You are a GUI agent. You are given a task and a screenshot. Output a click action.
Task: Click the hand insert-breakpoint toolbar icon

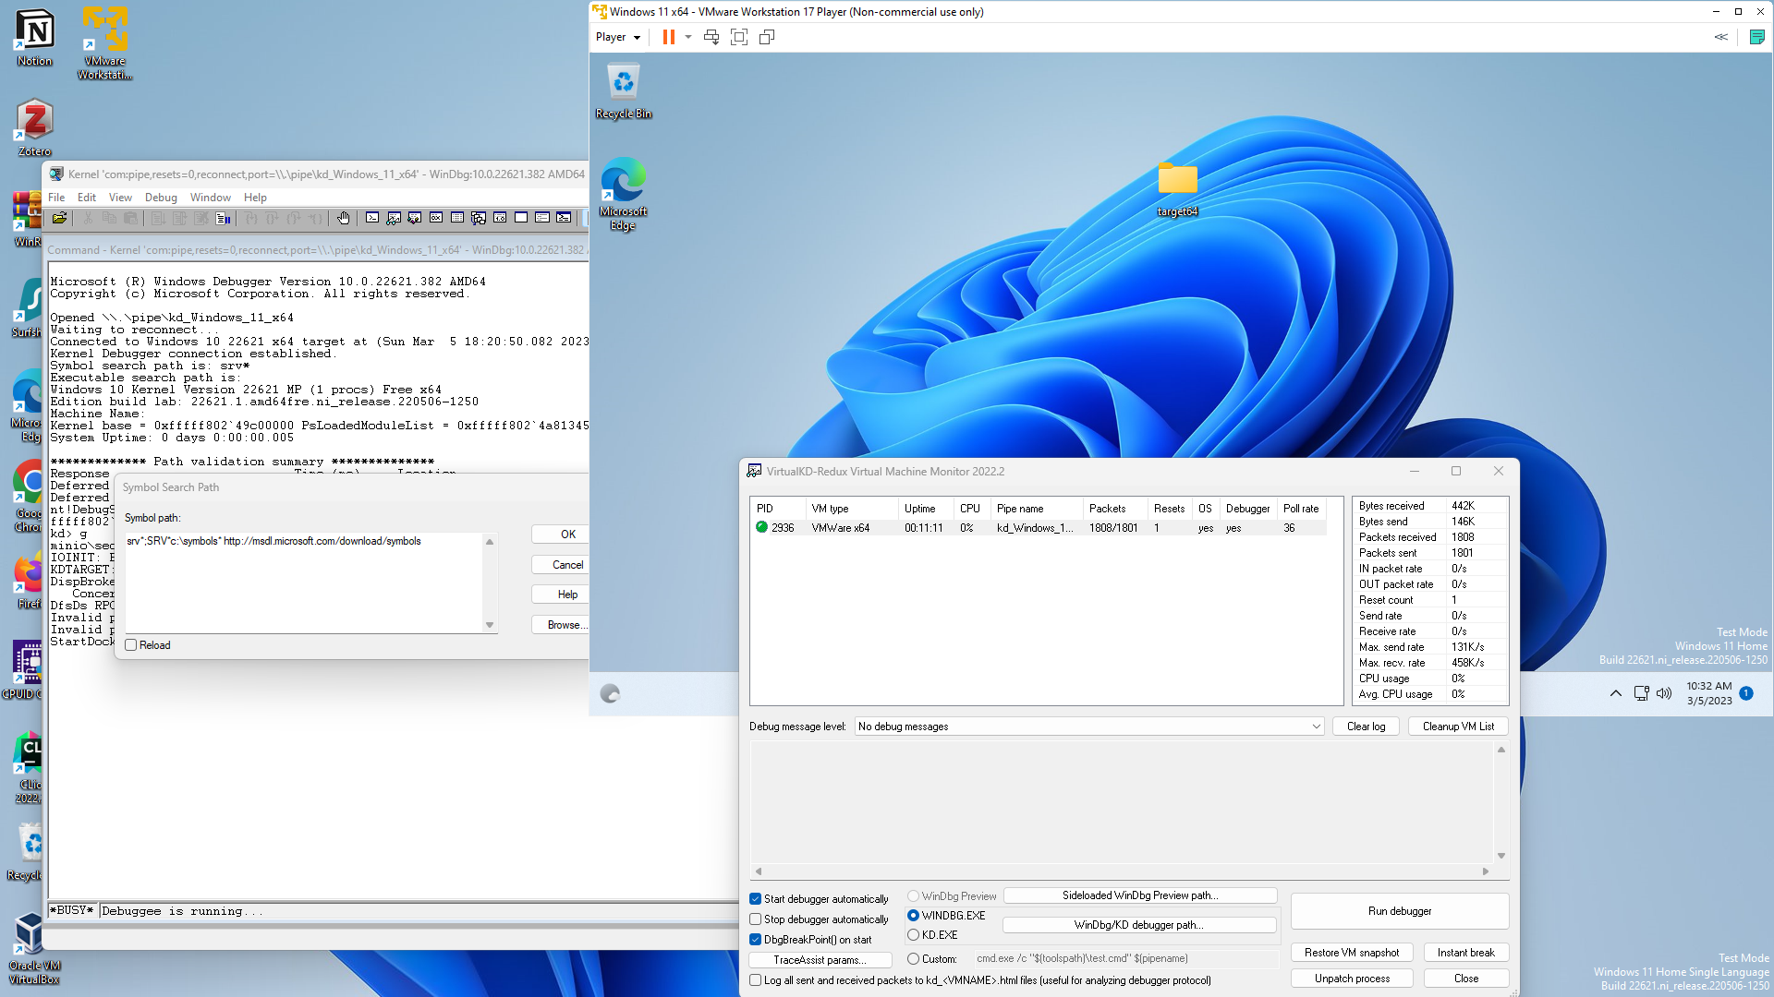[344, 219]
